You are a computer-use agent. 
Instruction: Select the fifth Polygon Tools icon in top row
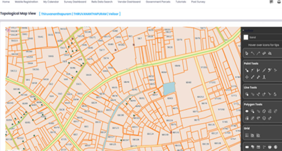click(270, 111)
